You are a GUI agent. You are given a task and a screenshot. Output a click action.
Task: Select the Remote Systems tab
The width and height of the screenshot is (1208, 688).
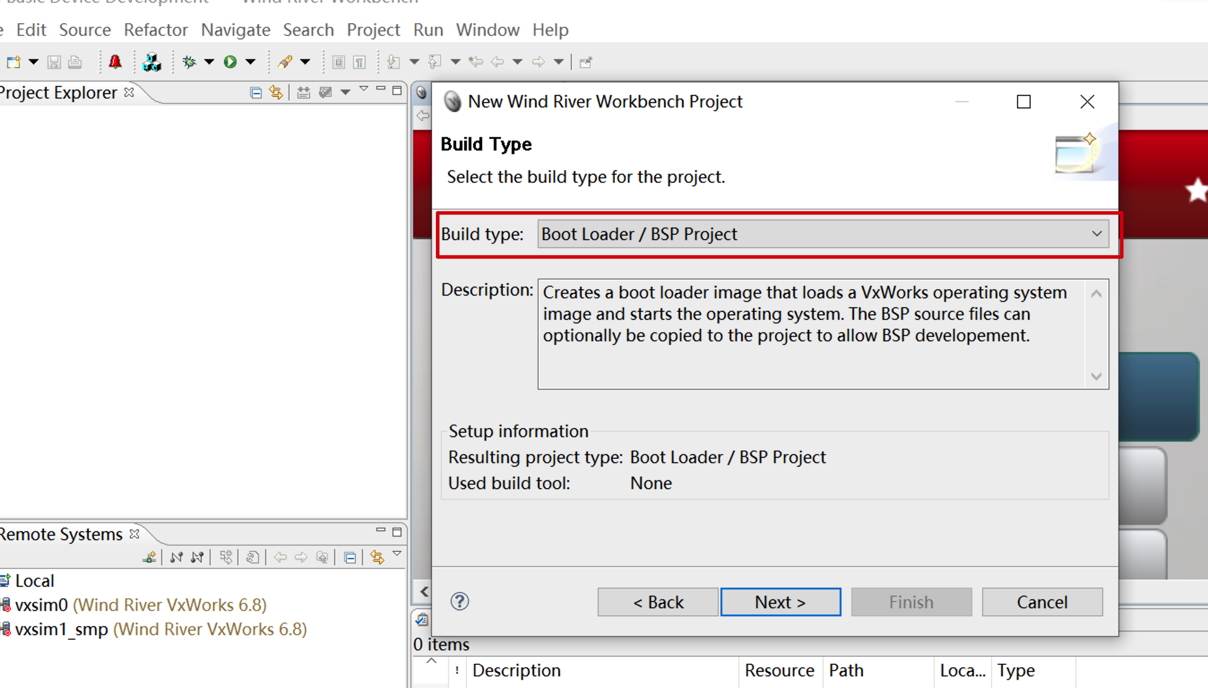pos(61,534)
